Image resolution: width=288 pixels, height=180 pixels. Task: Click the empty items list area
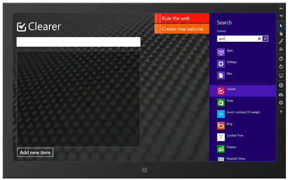coord(78,99)
